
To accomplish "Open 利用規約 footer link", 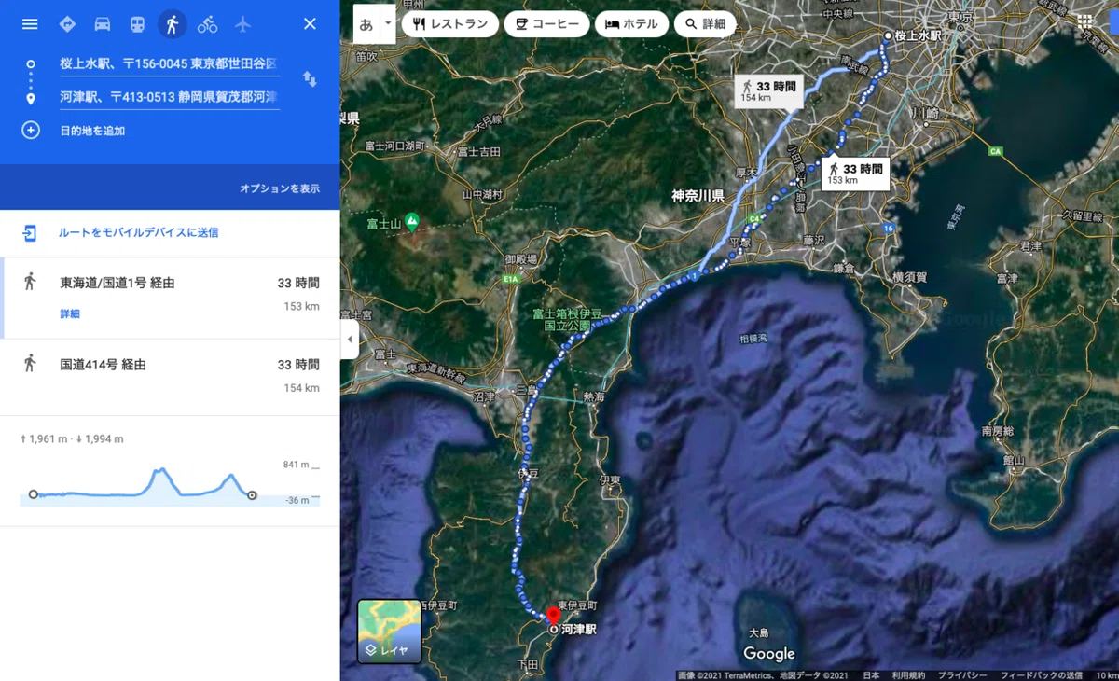I will tap(907, 675).
